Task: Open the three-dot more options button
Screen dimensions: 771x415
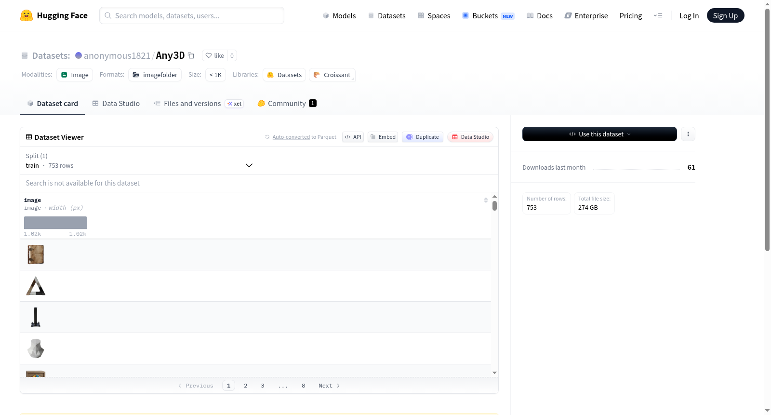Action: [688, 134]
